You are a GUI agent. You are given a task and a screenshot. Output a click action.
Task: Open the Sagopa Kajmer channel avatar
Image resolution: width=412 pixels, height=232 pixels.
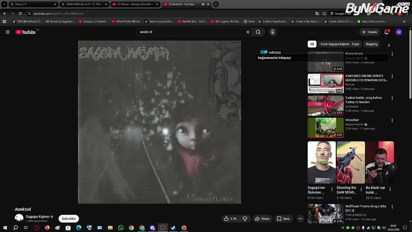[19, 218]
